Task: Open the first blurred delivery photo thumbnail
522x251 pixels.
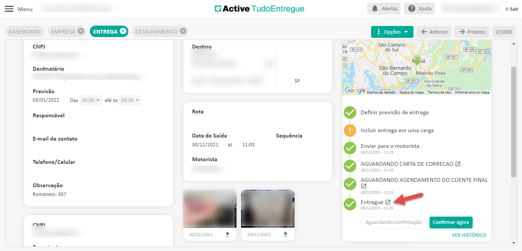Action: [209, 209]
